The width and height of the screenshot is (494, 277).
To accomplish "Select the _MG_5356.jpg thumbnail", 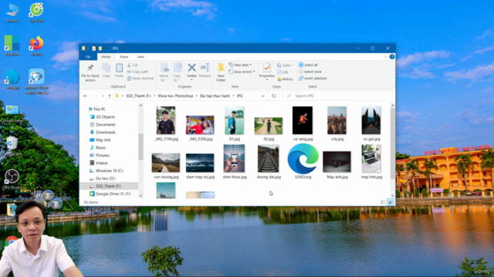I will 200,125.
